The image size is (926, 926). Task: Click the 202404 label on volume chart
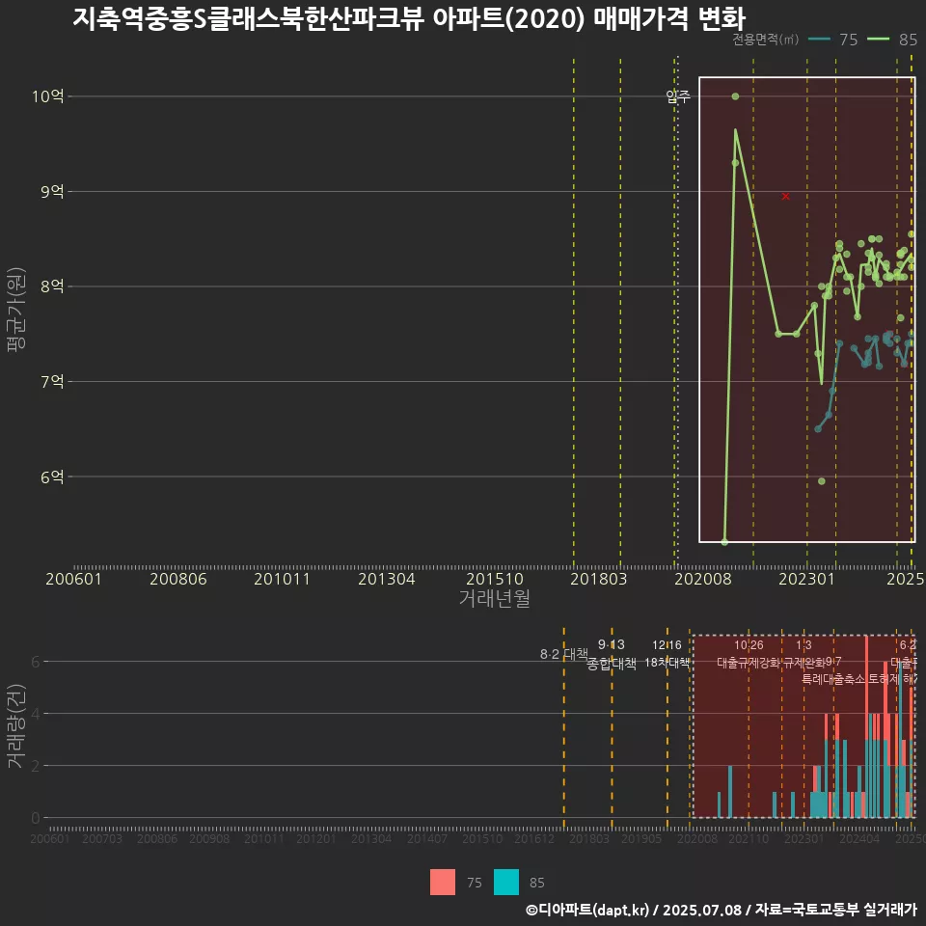[x=859, y=838]
